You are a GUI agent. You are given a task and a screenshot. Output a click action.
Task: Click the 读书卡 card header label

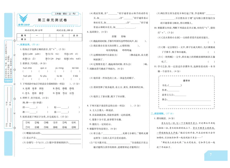click(186, 80)
